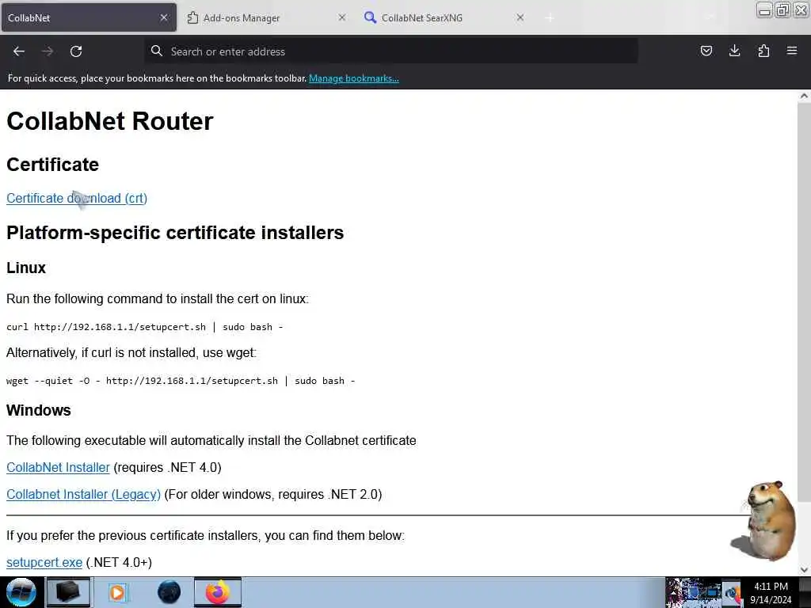811x608 pixels.
Task: Open the extensions puzzle icon
Action: click(763, 51)
